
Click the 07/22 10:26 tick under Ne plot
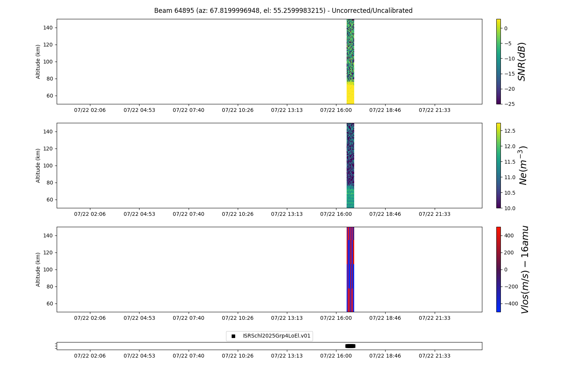pos(238,214)
